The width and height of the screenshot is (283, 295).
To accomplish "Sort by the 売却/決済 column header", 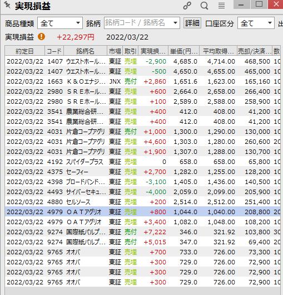I will 255,51.
